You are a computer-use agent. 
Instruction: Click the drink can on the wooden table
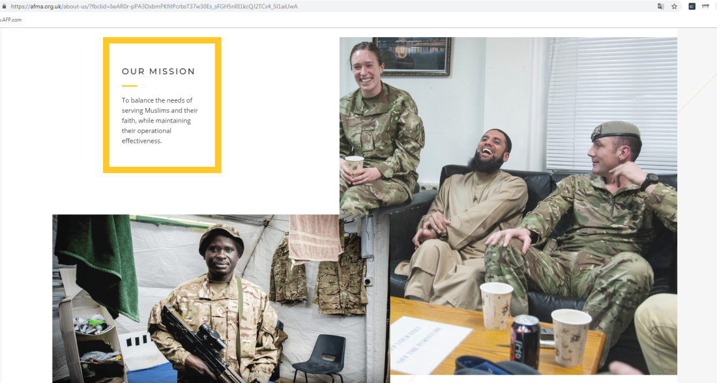525,341
